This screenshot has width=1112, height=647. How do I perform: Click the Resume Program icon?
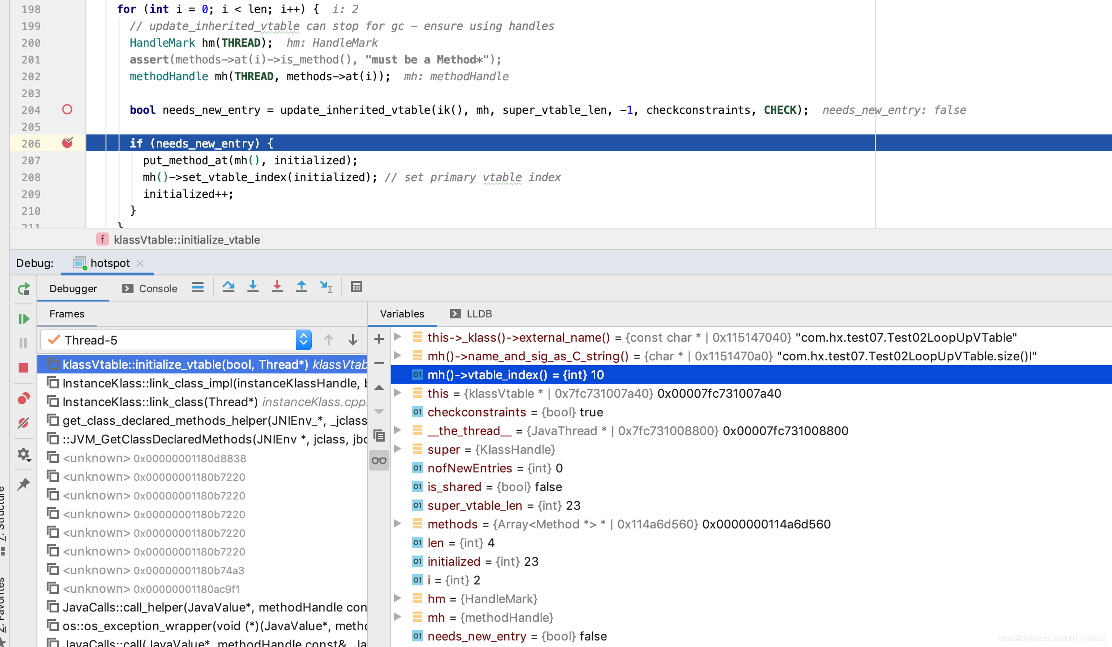[x=23, y=319]
